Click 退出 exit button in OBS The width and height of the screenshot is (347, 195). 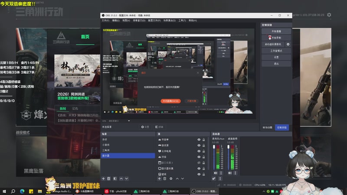coord(276,64)
